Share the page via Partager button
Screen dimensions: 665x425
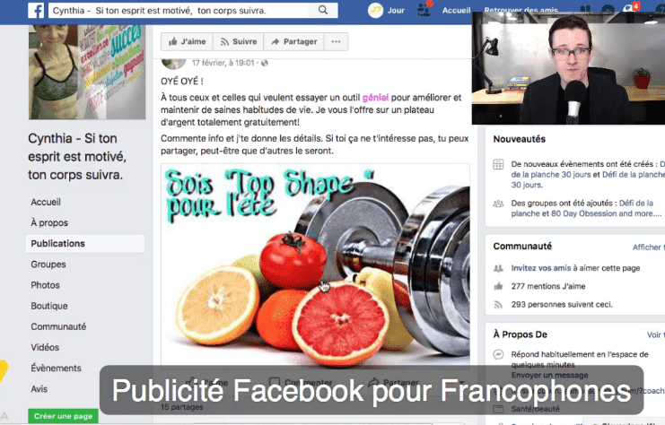(293, 41)
